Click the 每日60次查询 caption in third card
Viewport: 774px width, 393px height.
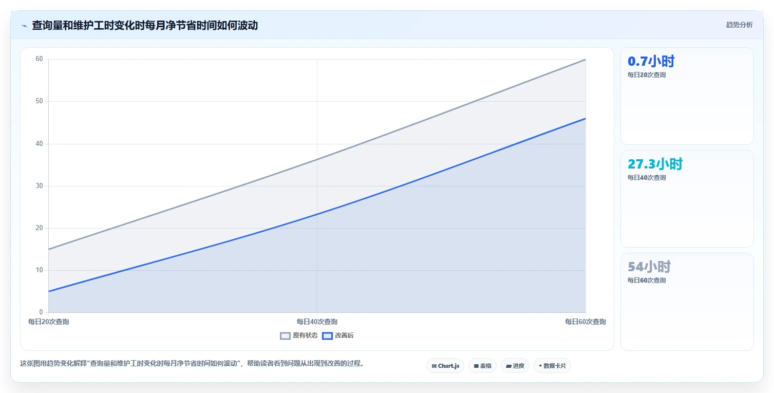(x=647, y=280)
